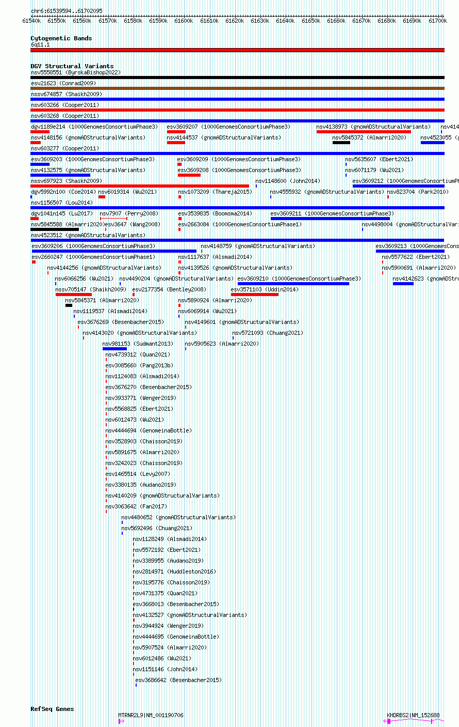Click the nsv603268 (Cooper2011) label
The width and height of the screenshot is (459, 727).
pos(65,116)
